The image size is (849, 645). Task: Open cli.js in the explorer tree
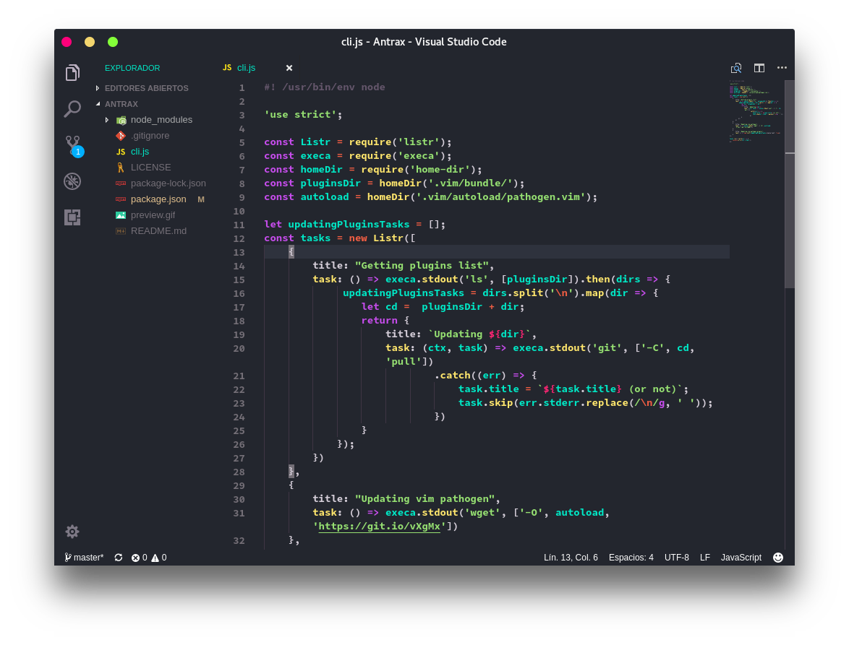pyautogui.click(x=140, y=152)
